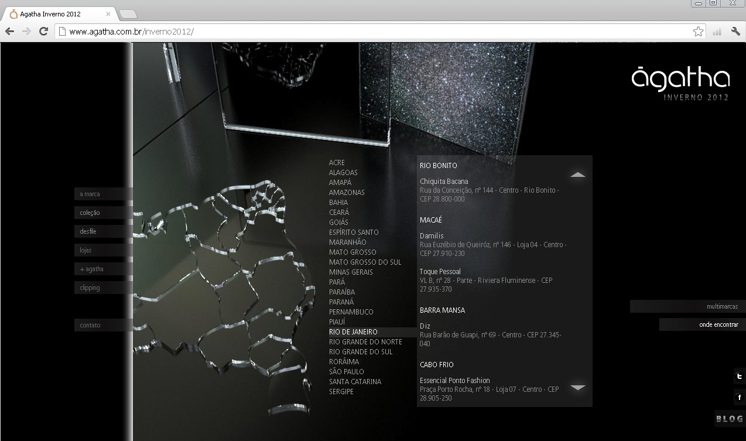Image resolution: width=746 pixels, height=441 pixels.
Task: Choose MARANHÃO in state list
Action: (x=348, y=242)
